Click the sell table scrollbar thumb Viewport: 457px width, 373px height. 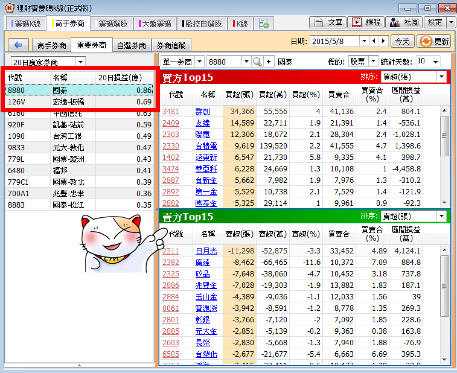pyautogui.click(x=444, y=286)
